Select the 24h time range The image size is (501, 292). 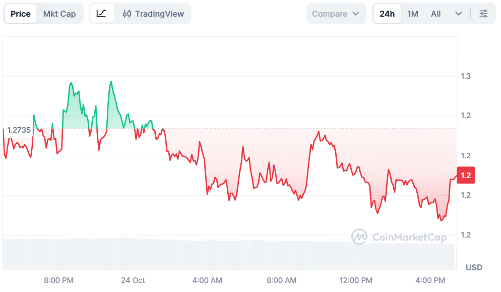click(387, 14)
